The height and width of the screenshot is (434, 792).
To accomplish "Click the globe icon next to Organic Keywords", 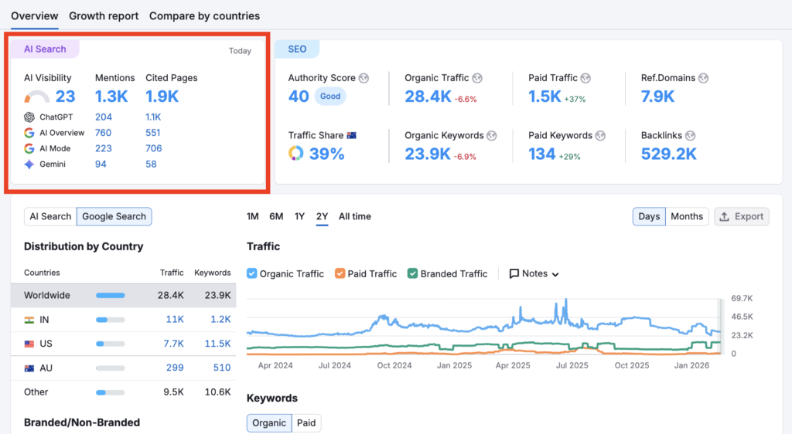I will [492, 136].
